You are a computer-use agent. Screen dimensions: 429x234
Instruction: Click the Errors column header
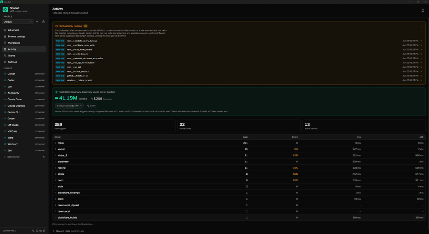coord(295,137)
